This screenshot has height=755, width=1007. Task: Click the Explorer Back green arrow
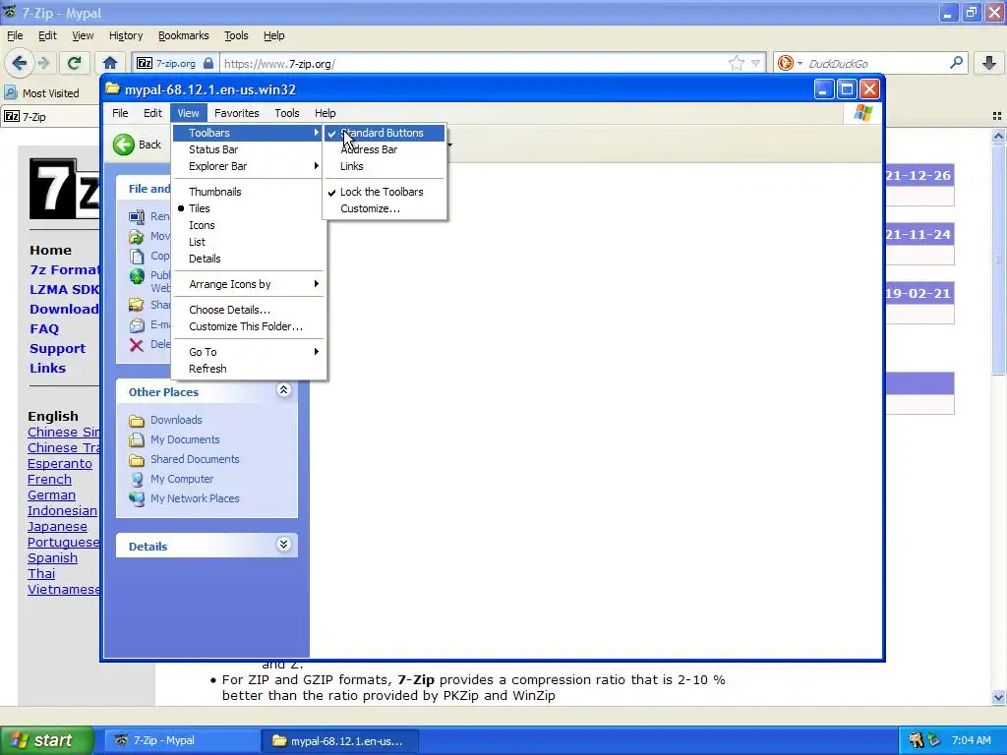coord(123,145)
